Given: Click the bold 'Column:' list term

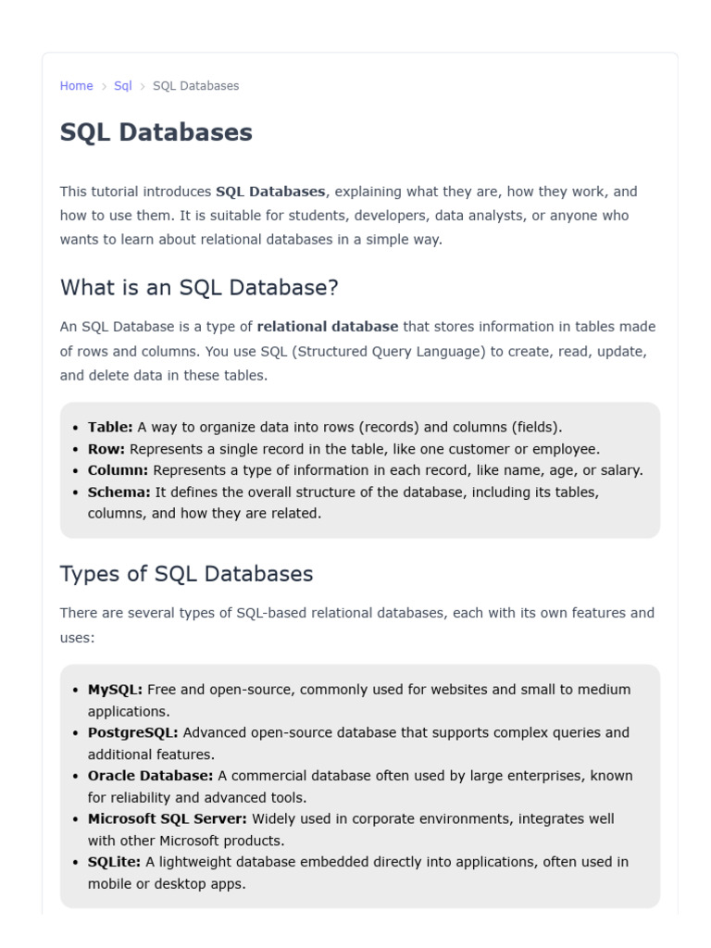Looking at the screenshot, I should (x=118, y=470).
